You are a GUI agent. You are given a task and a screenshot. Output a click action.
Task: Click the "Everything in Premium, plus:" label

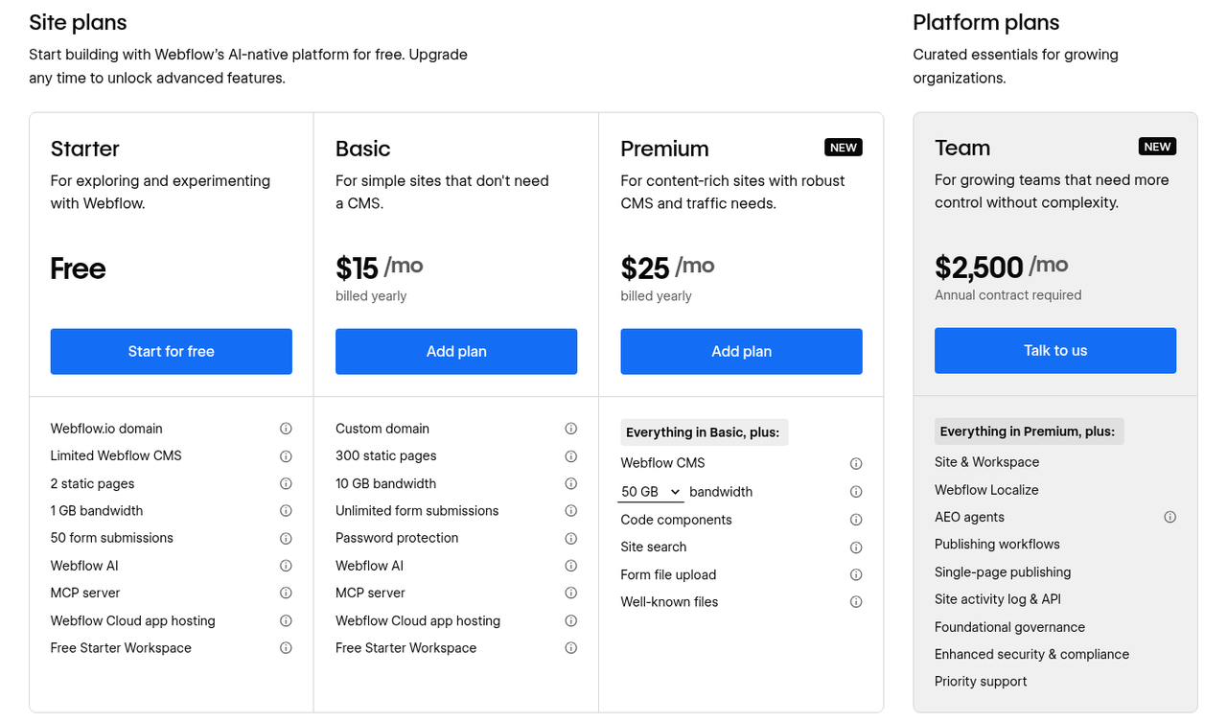coord(1028,431)
